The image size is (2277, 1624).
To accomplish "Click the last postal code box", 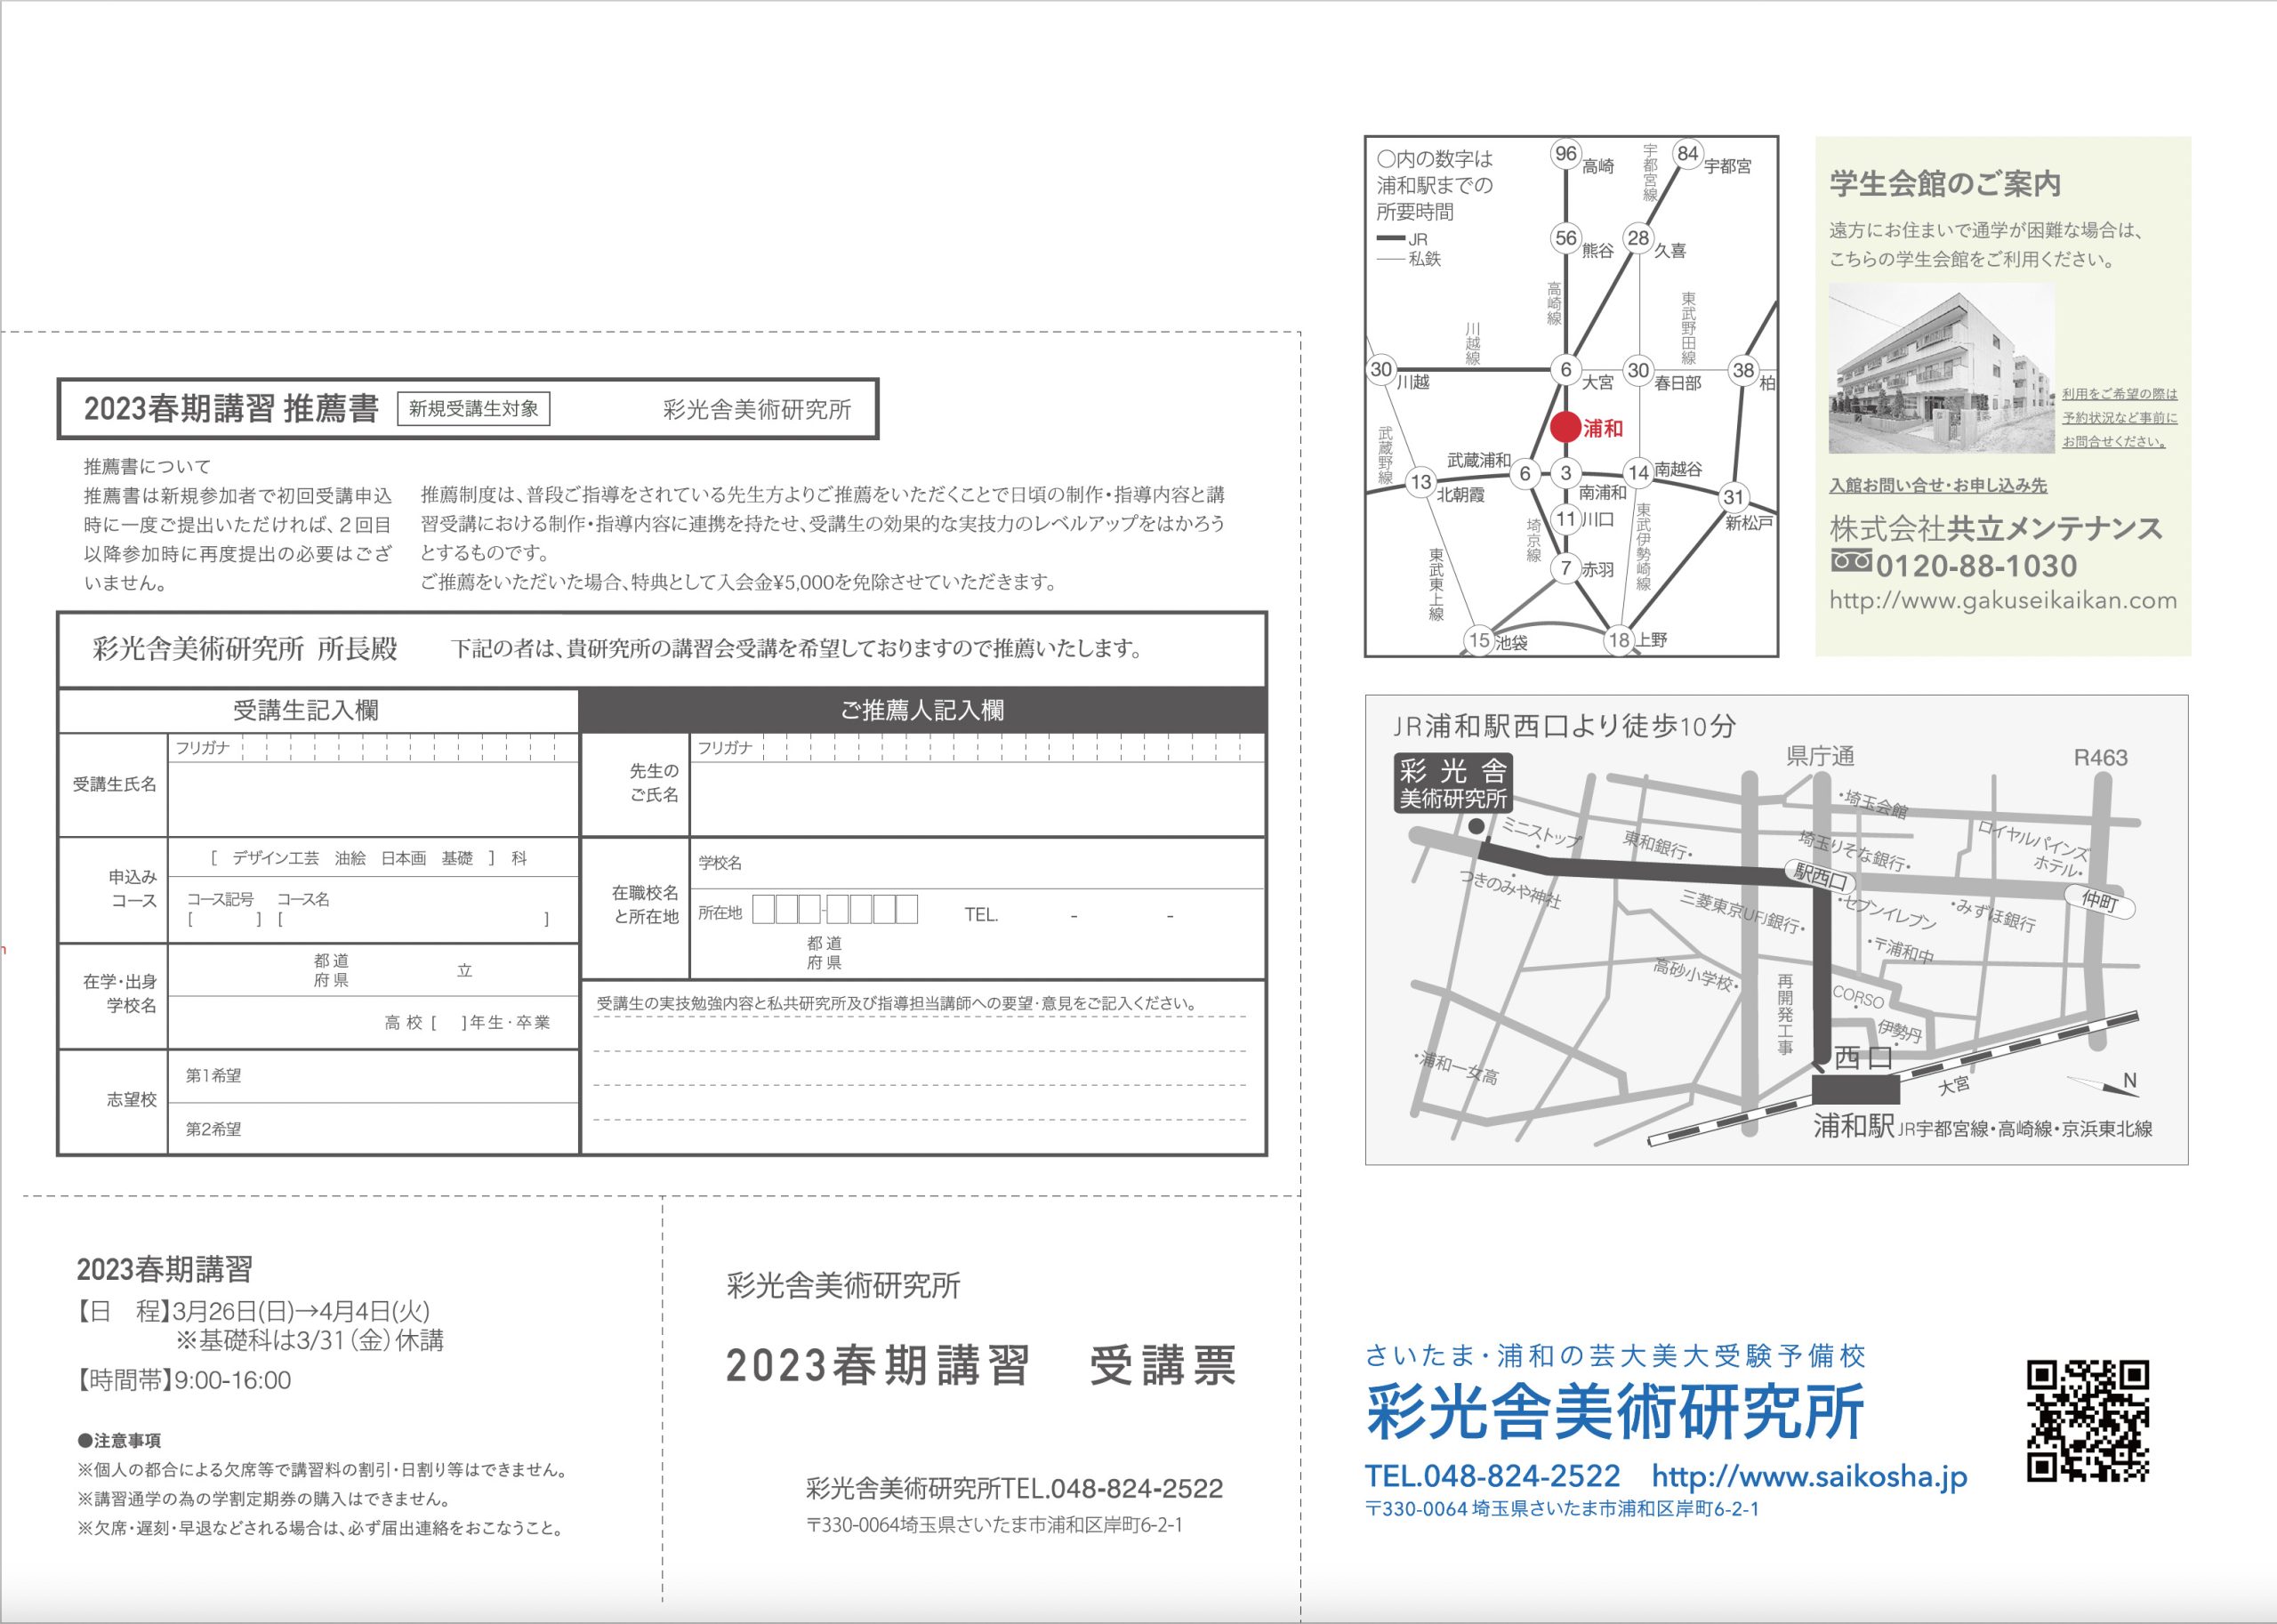I will tap(906, 910).
